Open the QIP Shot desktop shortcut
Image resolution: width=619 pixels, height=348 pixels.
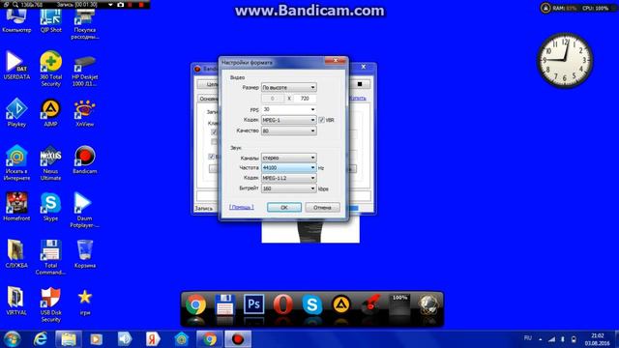click(x=50, y=20)
